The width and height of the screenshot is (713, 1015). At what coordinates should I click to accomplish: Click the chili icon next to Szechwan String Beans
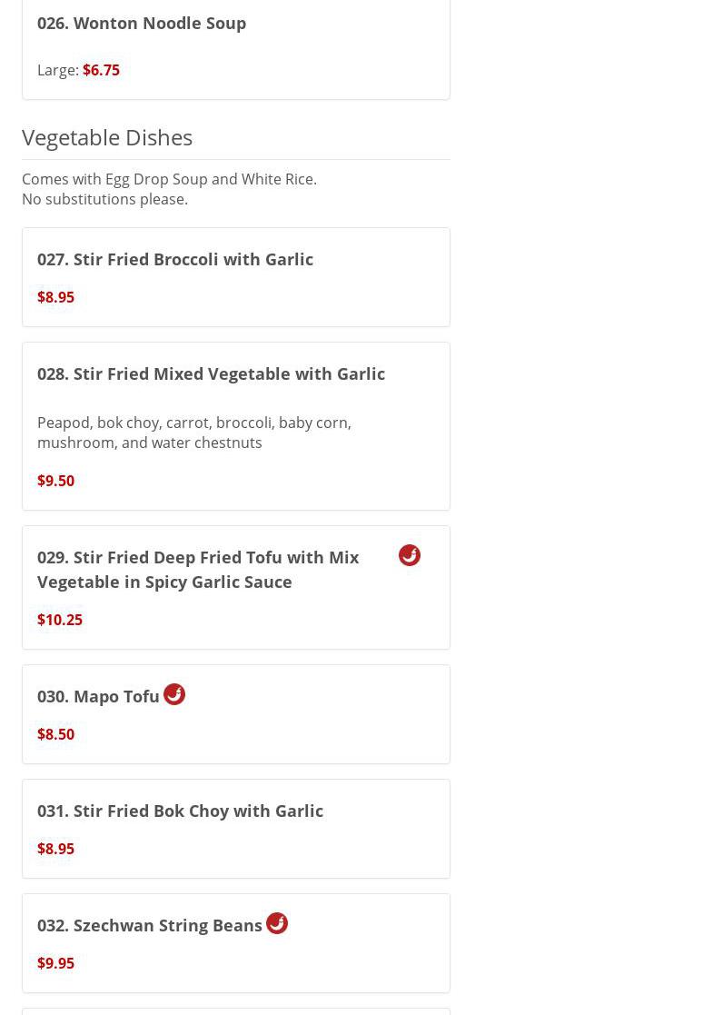pyautogui.click(x=277, y=923)
